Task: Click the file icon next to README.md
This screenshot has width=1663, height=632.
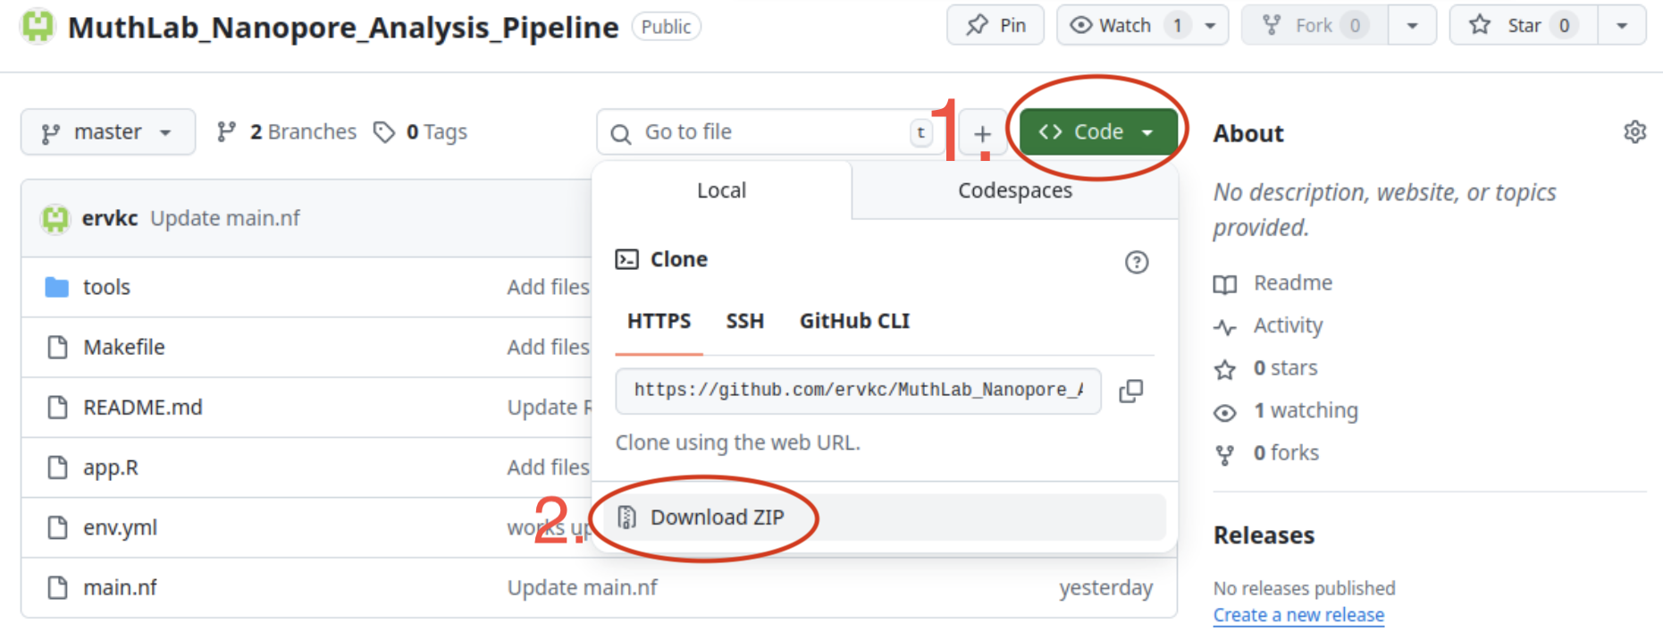Action: point(57,408)
